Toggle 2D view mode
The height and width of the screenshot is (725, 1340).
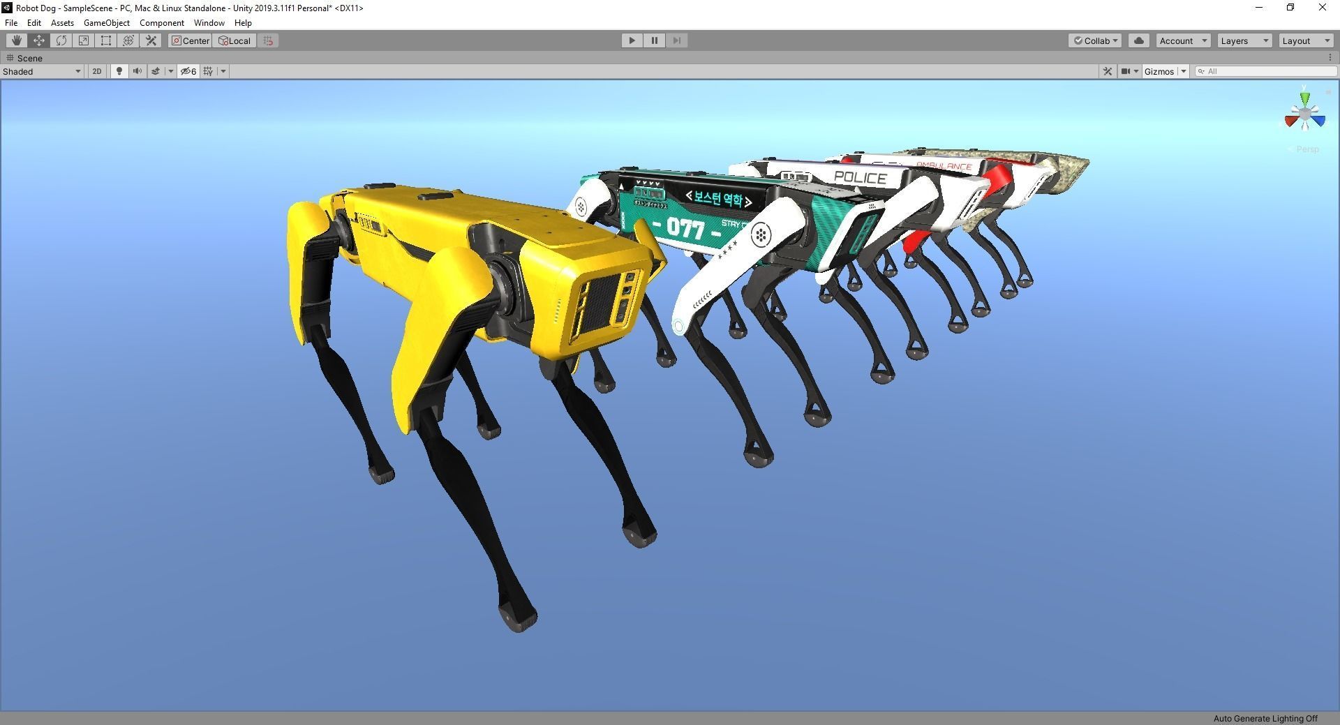coord(97,71)
